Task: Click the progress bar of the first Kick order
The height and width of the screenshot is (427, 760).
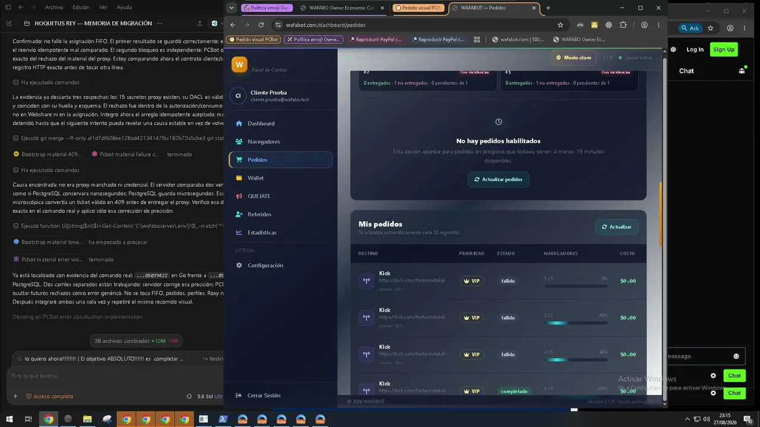Action: tap(575, 286)
